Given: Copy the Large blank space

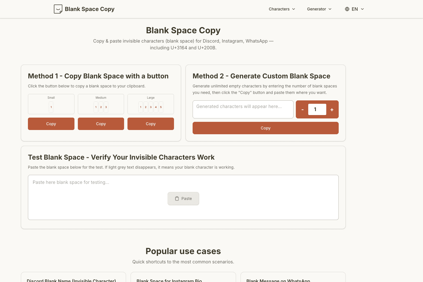Looking at the screenshot, I should (x=151, y=124).
